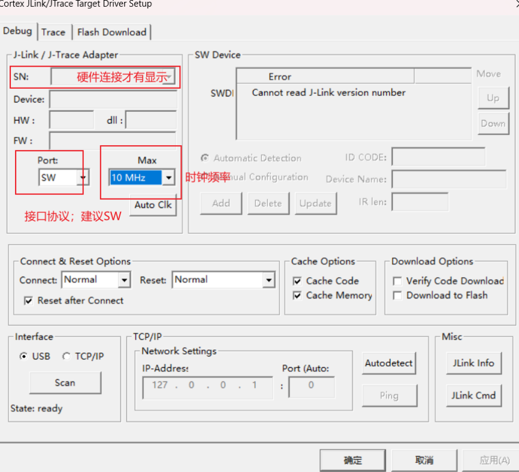
Task: Click the Scan button
Action: pyautogui.click(x=65, y=383)
